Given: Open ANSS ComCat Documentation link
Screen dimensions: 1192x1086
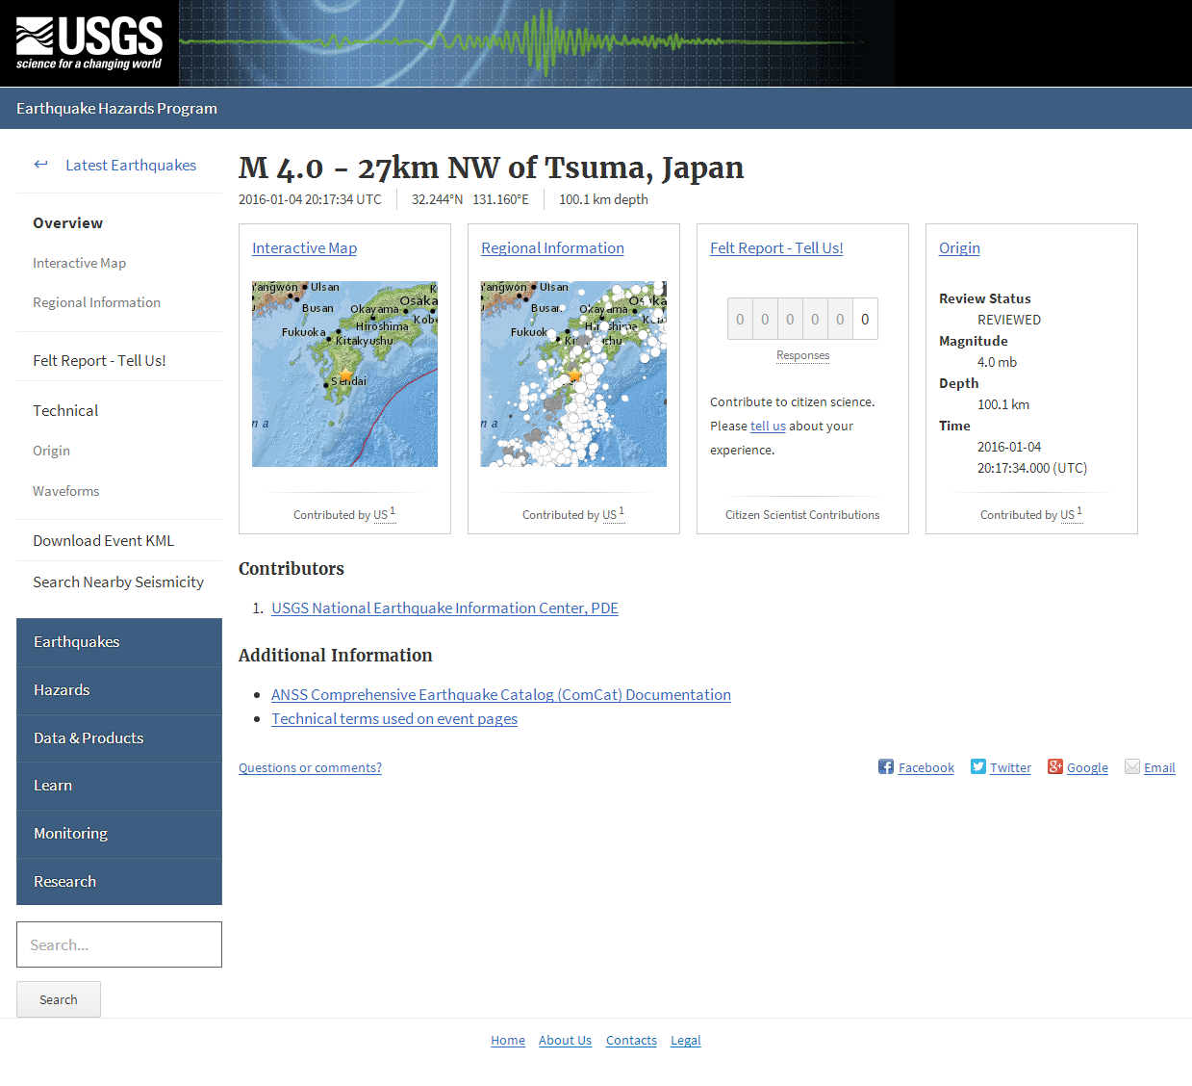Looking at the screenshot, I should click(501, 695).
